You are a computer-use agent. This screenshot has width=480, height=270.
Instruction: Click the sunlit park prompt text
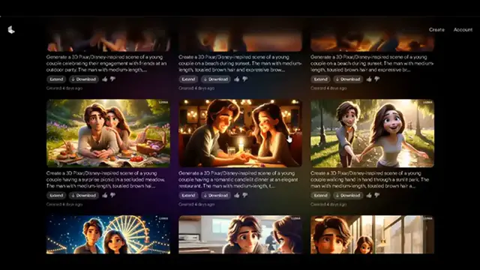tap(370, 180)
